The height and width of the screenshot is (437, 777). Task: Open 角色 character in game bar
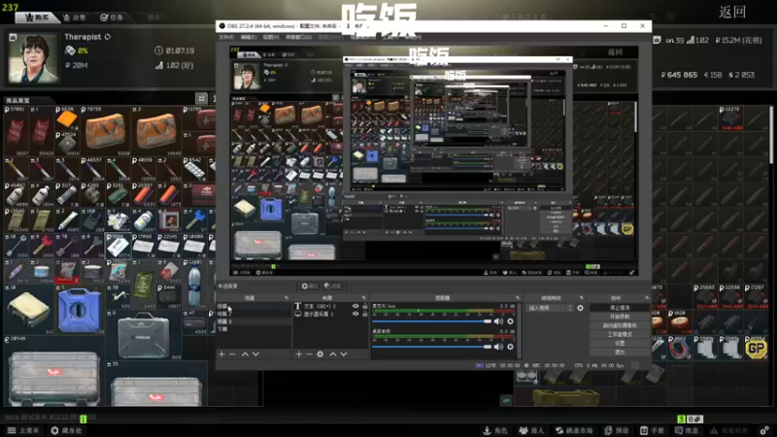coord(495,430)
